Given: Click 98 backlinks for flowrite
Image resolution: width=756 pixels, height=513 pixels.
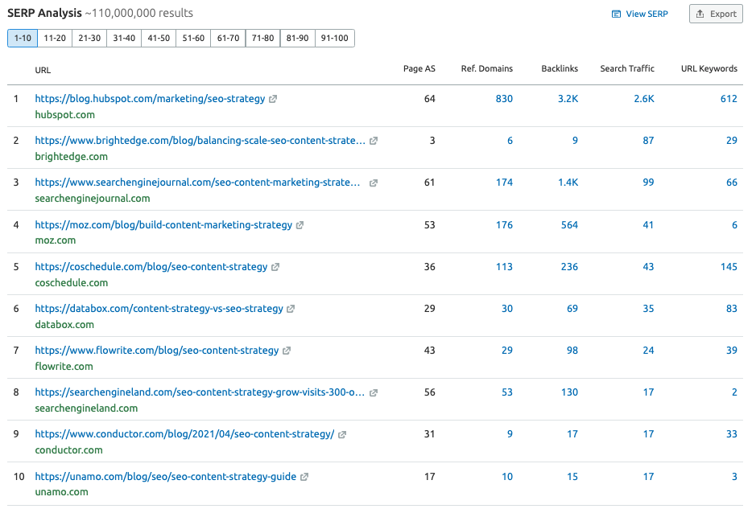Looking at the screenshot, I should point(572,351).
